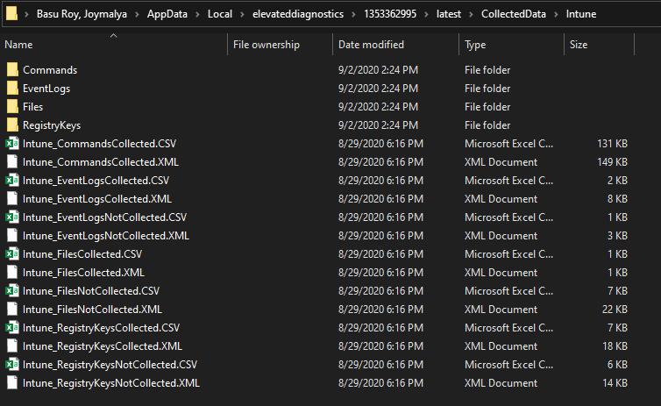Navigate to Local in address bar
Image resolution: width=661 pixels, height=406 pixels.
220,14
